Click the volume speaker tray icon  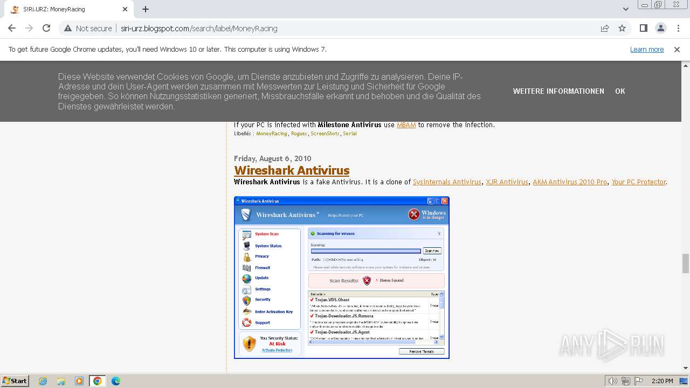pyautogui.click(x=613, y=381)
